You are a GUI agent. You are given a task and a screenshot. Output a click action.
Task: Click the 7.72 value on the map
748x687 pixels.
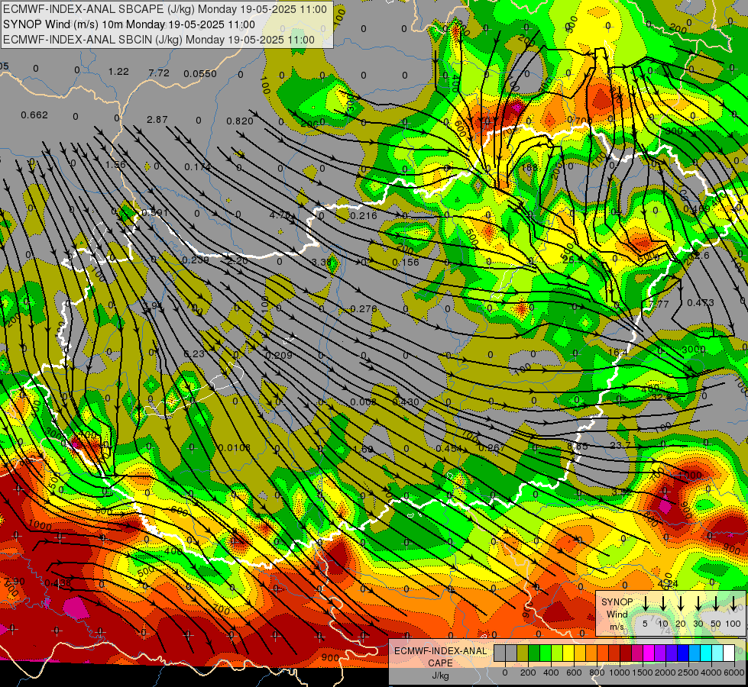[159, 73]
